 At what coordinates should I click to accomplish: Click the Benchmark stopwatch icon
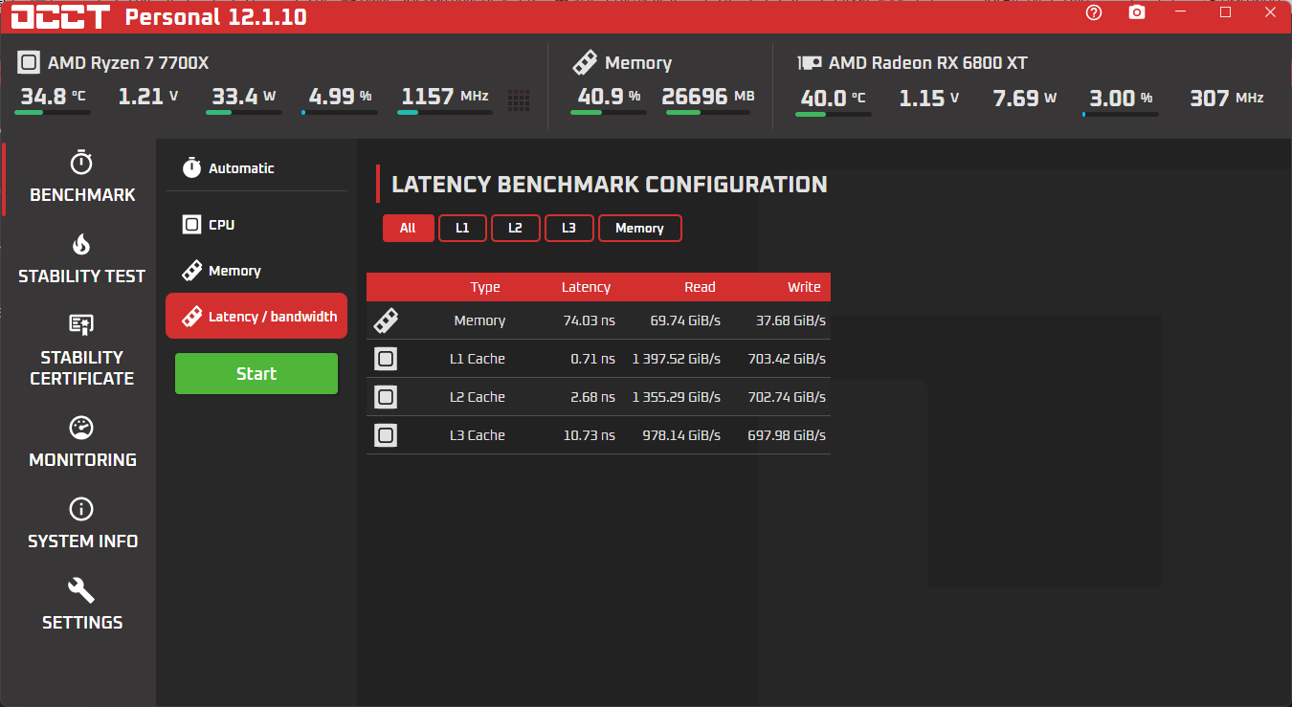coord(81,162)
